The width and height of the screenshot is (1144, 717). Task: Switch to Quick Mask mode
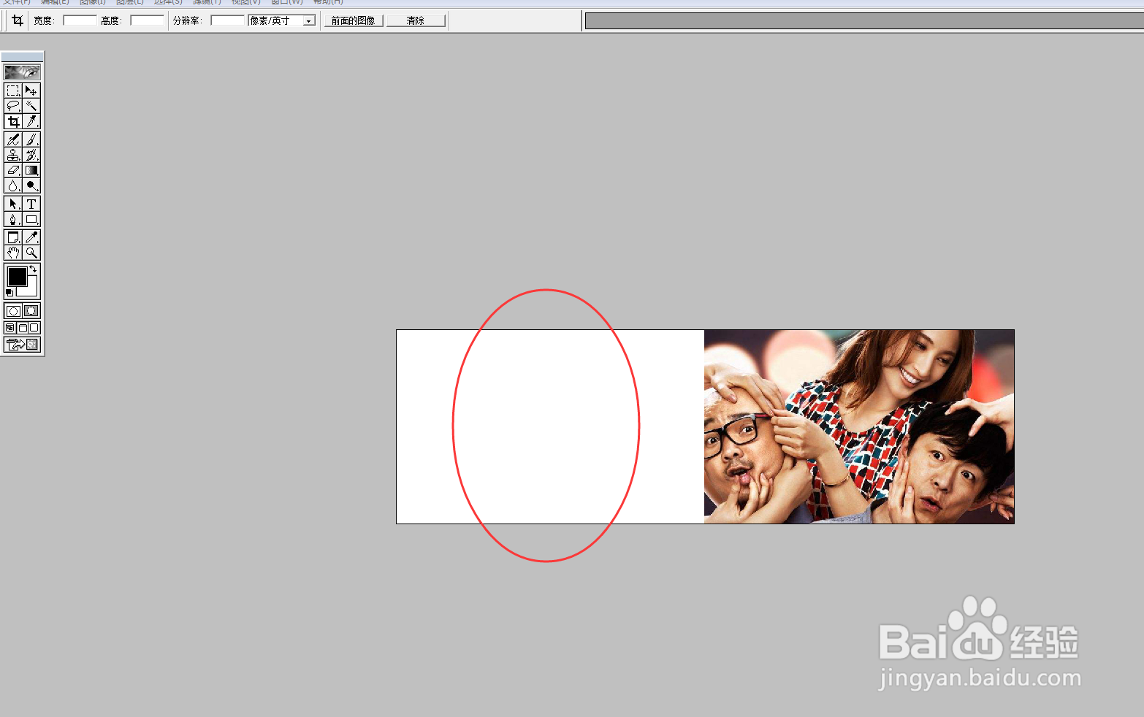[x=31, y=311]
